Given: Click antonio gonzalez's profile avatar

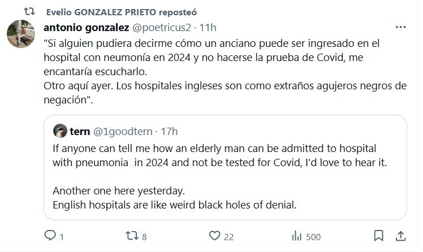Looking at the screenshot, I should (x=21, y=36).
